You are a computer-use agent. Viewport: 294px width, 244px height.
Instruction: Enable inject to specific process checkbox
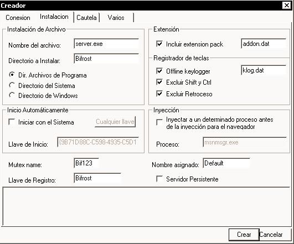point(159,122)
